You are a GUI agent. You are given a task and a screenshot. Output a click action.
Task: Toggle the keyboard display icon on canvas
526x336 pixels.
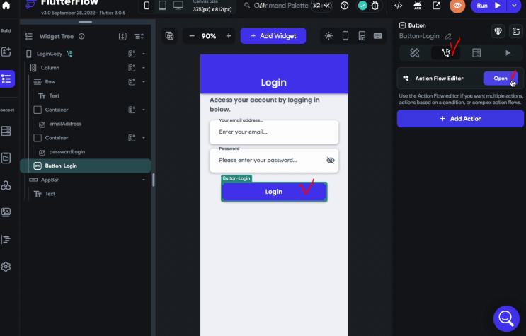(x=378, y=36)
